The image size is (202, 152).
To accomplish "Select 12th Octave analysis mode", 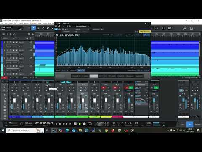I will pyautogui.click(x=94, y=76).
